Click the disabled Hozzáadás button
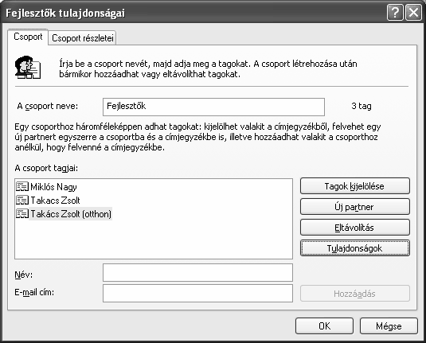 pos(355,294)
